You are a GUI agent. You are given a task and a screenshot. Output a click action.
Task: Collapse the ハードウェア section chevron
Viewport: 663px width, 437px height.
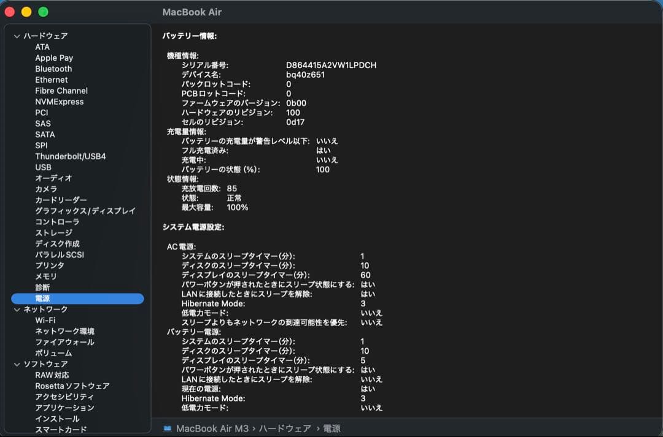coord(17,36)
